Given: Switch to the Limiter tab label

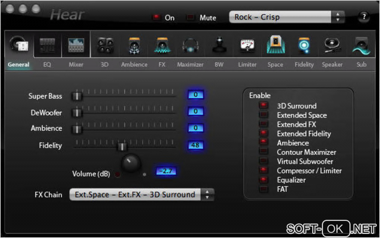Looking at the screenshot, I should (247, 65).
